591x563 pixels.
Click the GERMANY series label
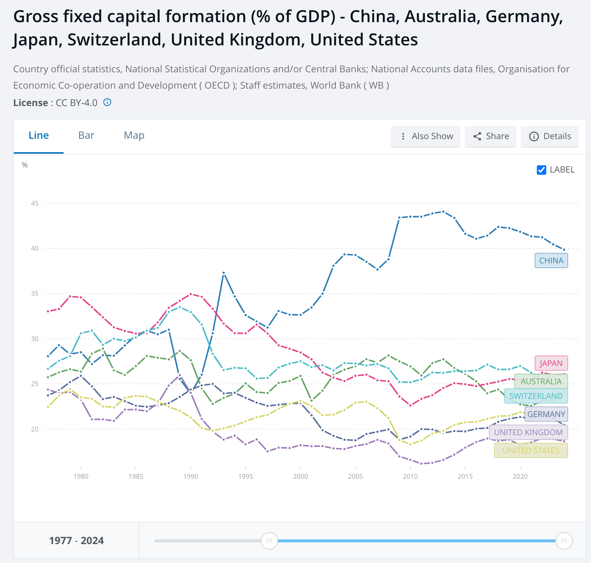point(546,414)
